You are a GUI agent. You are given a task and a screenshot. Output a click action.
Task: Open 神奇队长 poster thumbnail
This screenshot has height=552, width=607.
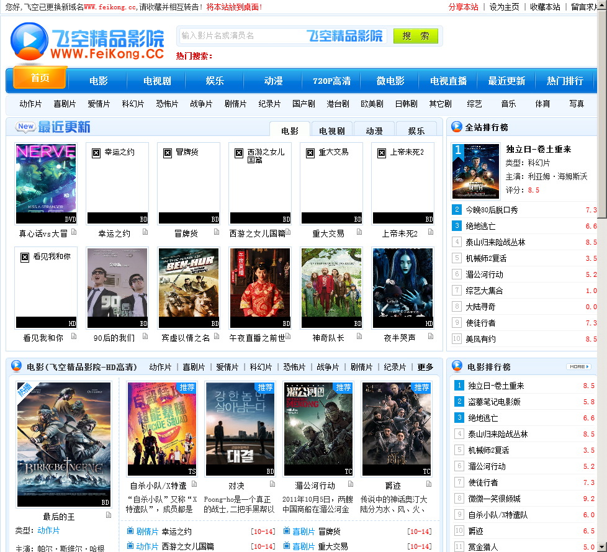click(331, 288)
